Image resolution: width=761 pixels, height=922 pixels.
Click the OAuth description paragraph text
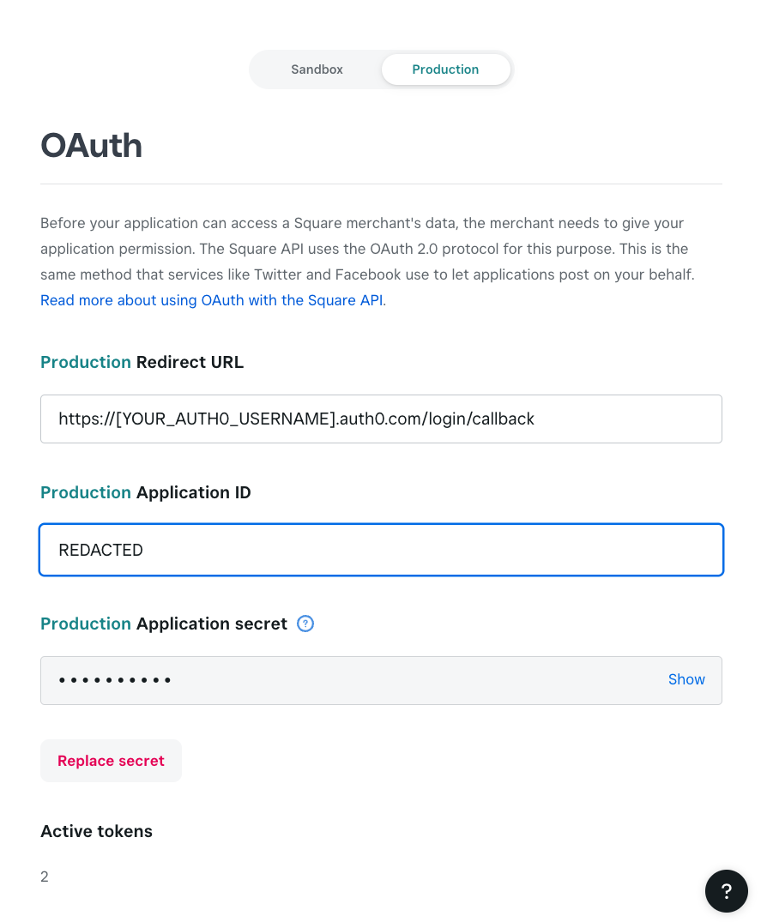[x=367, y=249]
